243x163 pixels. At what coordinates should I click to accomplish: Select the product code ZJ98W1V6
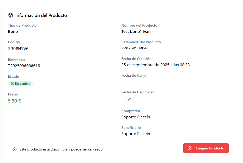coord(18,49)
